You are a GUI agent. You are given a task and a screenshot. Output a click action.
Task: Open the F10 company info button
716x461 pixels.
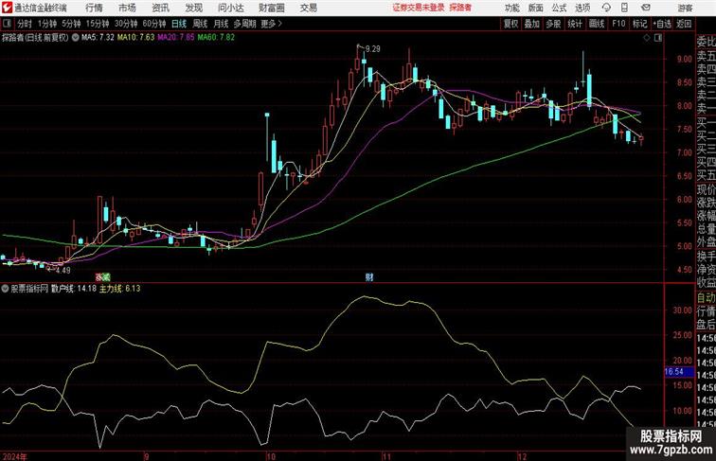(618, 24)
